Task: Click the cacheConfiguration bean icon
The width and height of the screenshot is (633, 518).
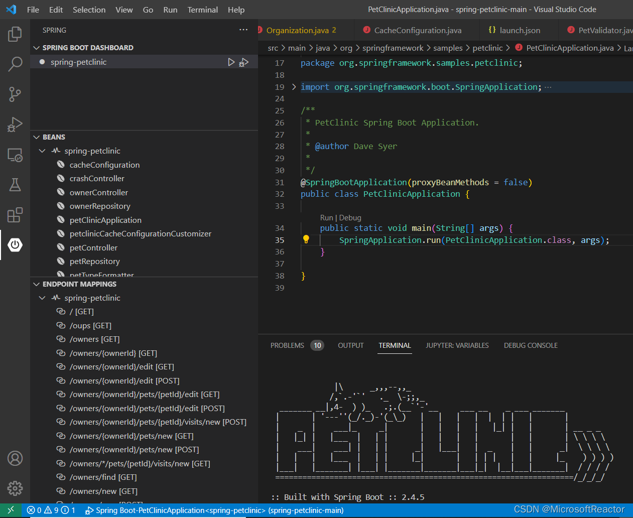Action: [61, 165]
